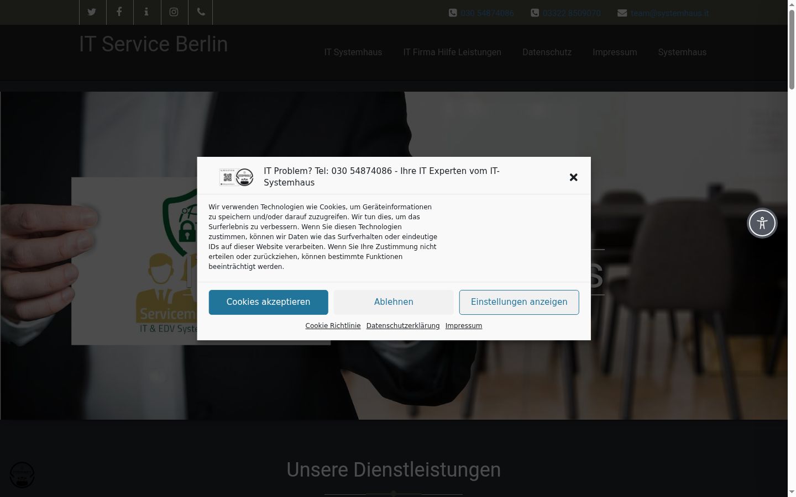Call the number 030 54874086 in top bar
This screenshot has width=796, height=497.
pyautogui.click(x=487, y=13)
